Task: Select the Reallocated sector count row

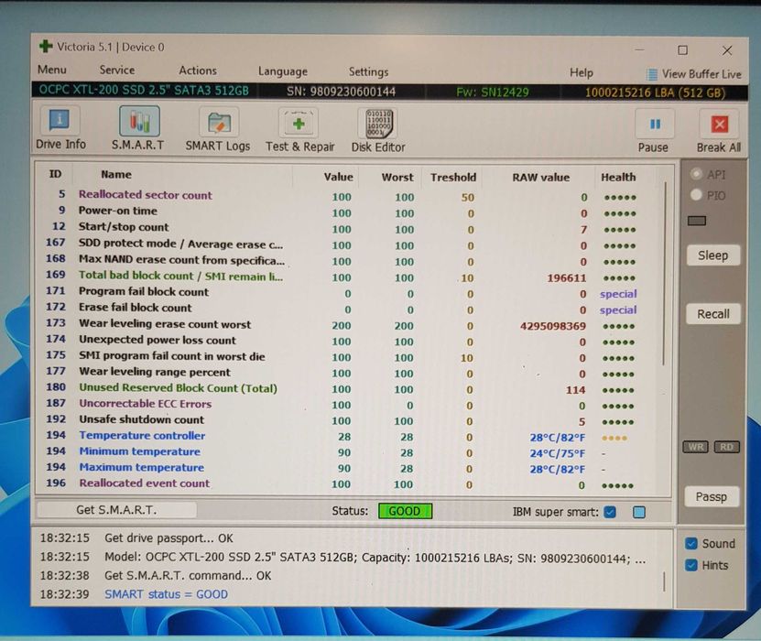Action: click(347, 196)
